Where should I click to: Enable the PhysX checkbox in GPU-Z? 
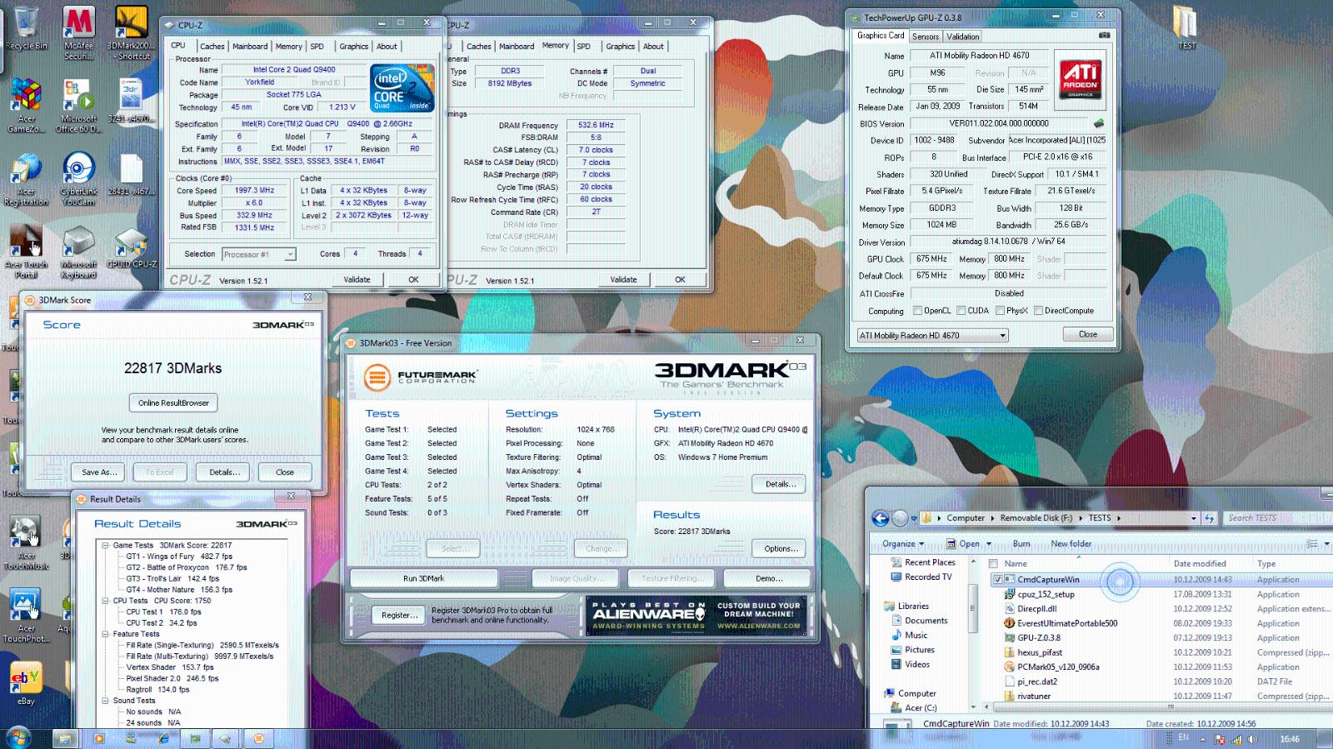[1000, 311]
